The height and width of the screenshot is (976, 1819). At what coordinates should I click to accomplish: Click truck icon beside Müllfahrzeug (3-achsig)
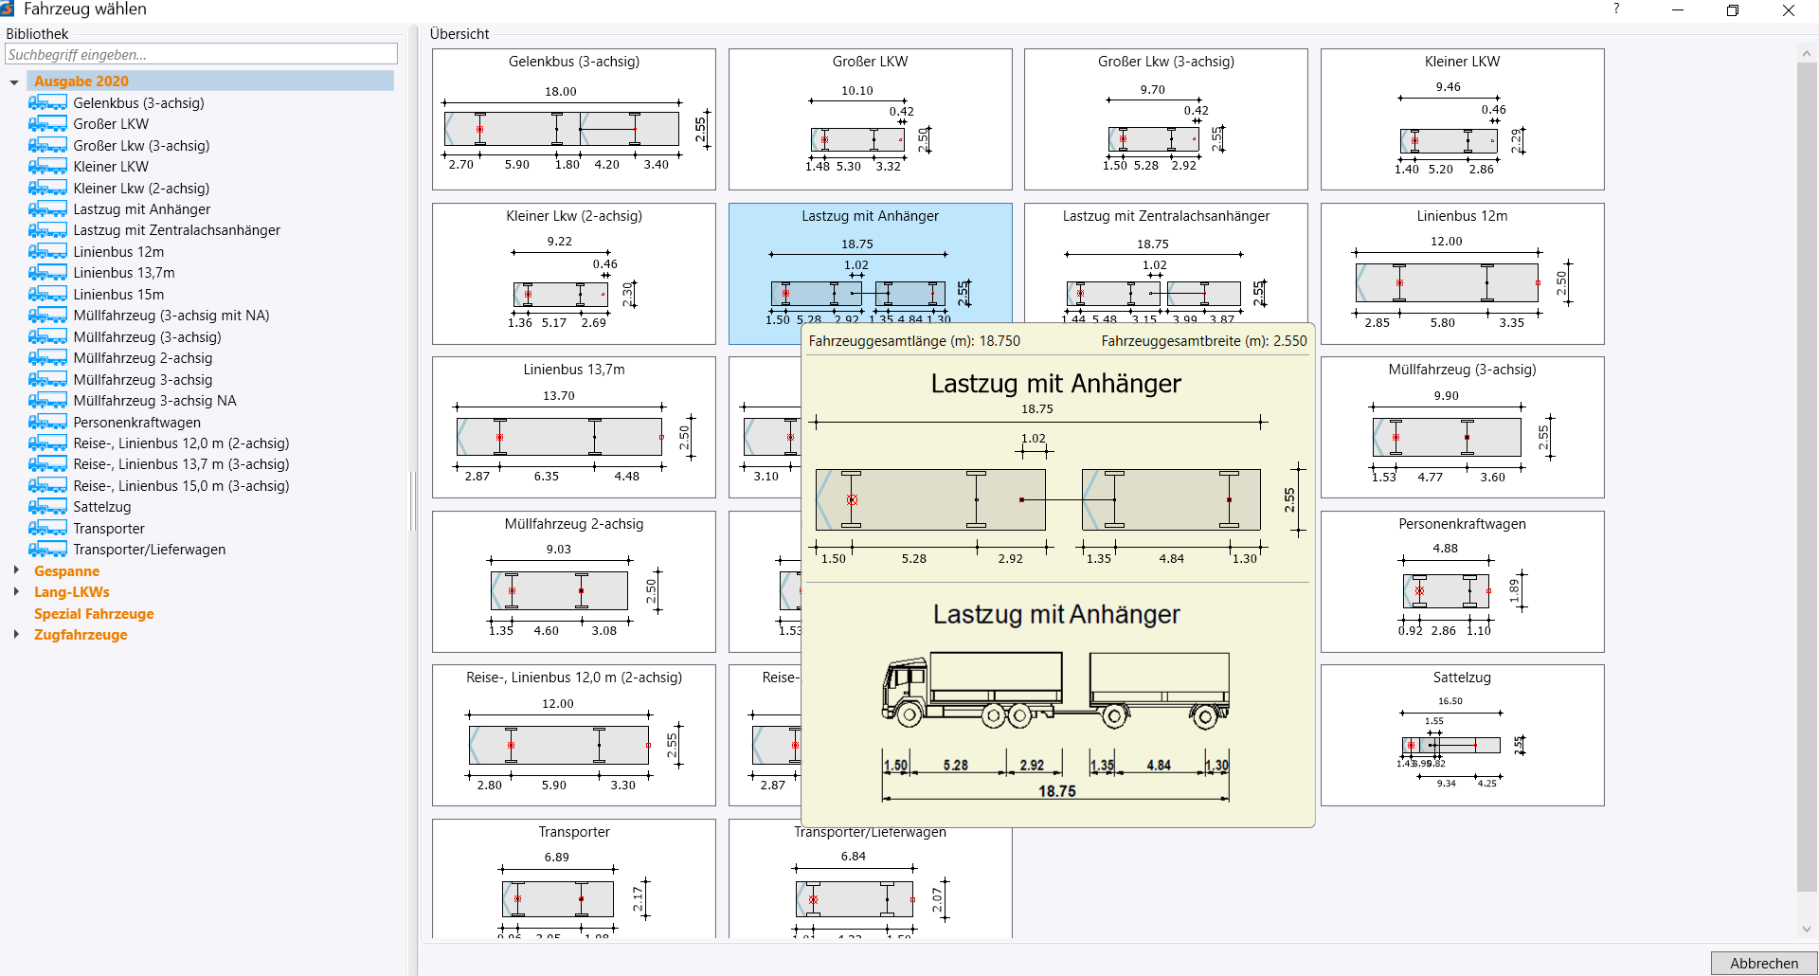(x=47, y=337)
